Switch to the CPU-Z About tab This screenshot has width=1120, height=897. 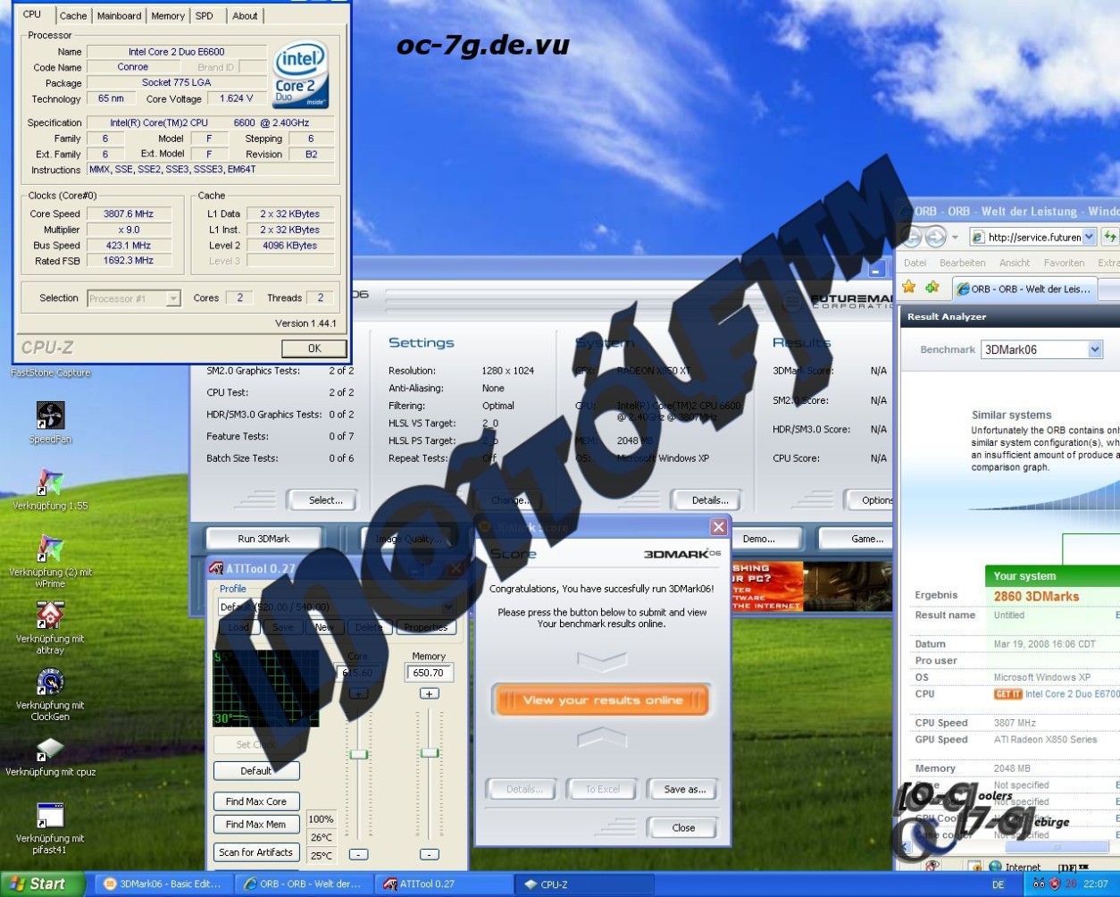point(245,16)
